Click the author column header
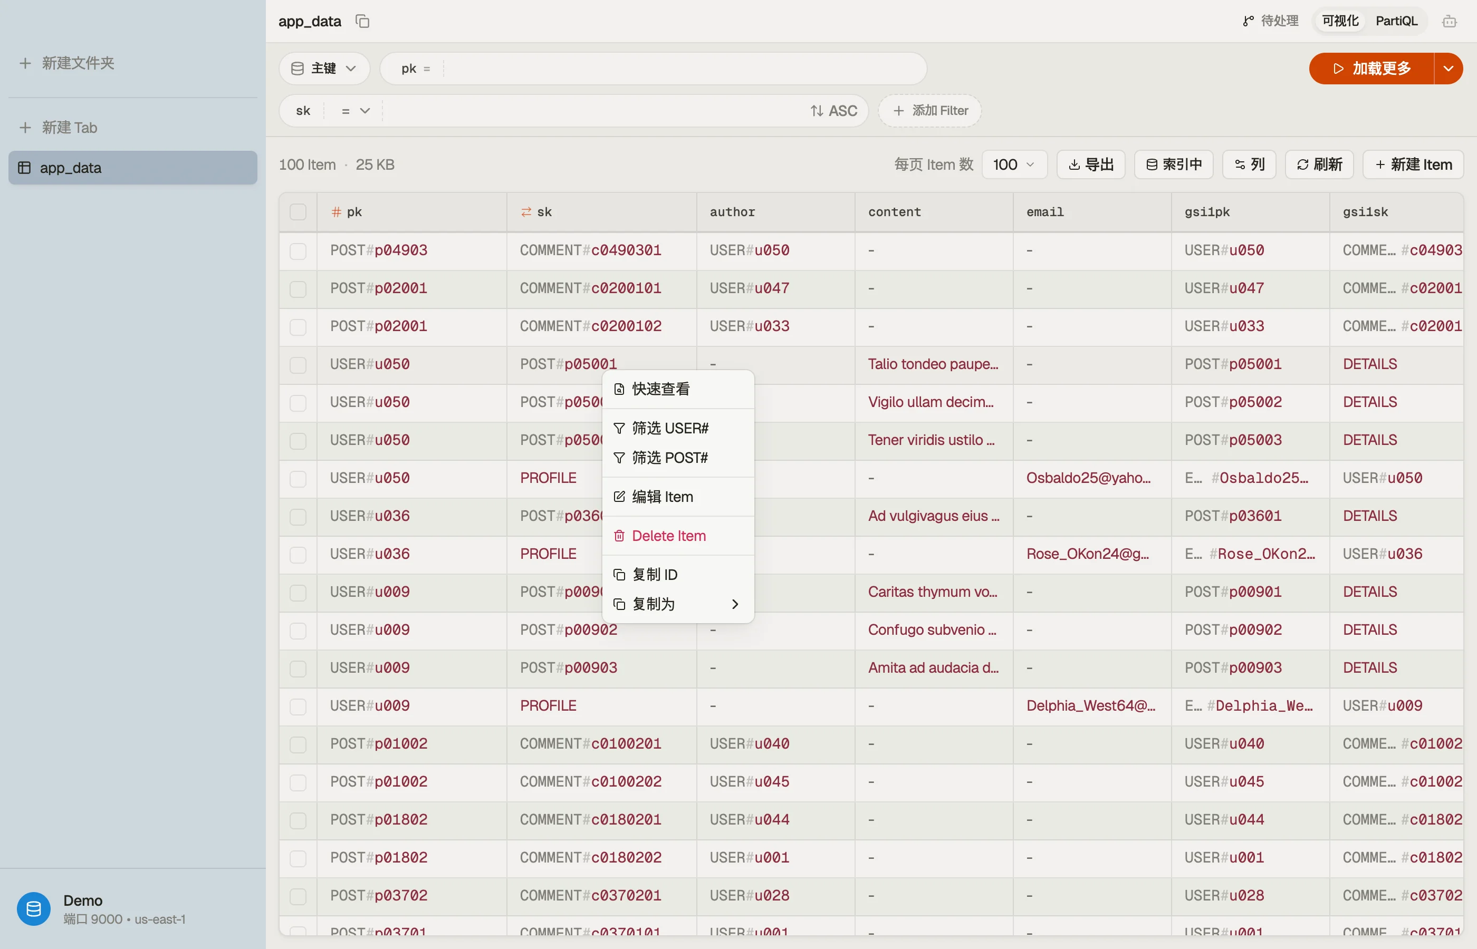The image size is (1477, 949). (x=775, y=212)
